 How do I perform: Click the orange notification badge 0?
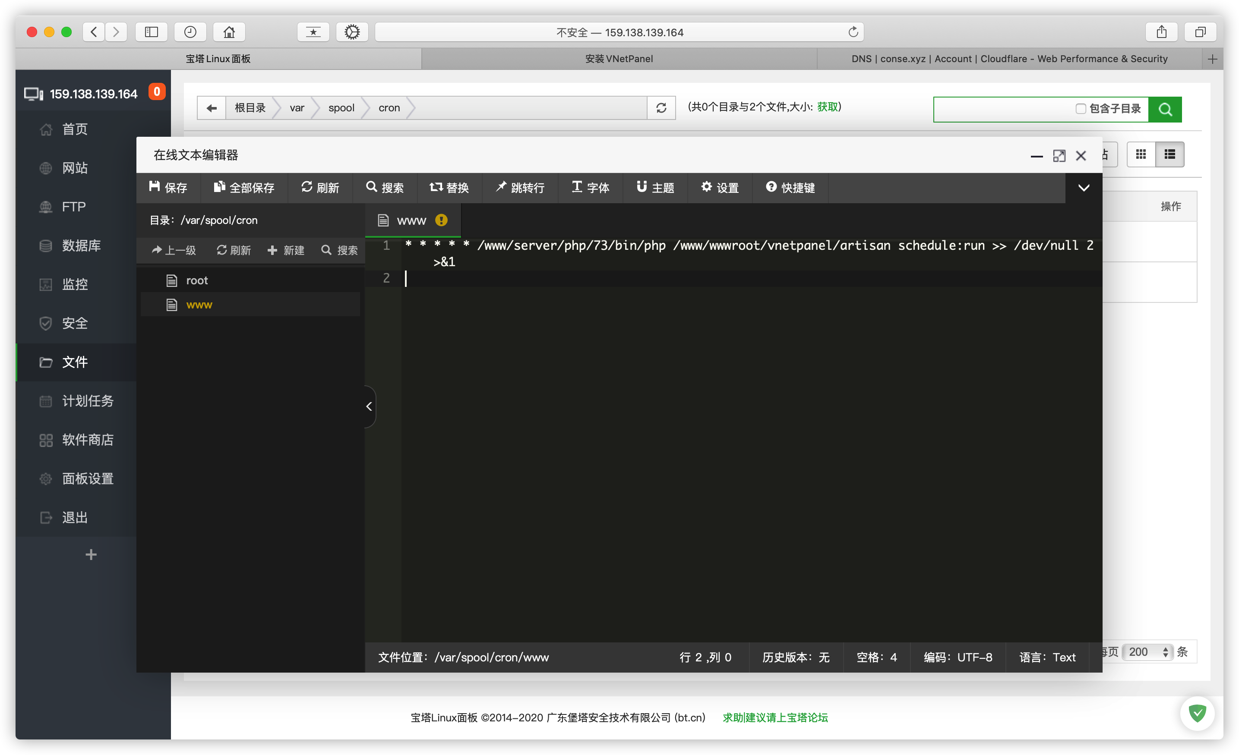point(157,91)
